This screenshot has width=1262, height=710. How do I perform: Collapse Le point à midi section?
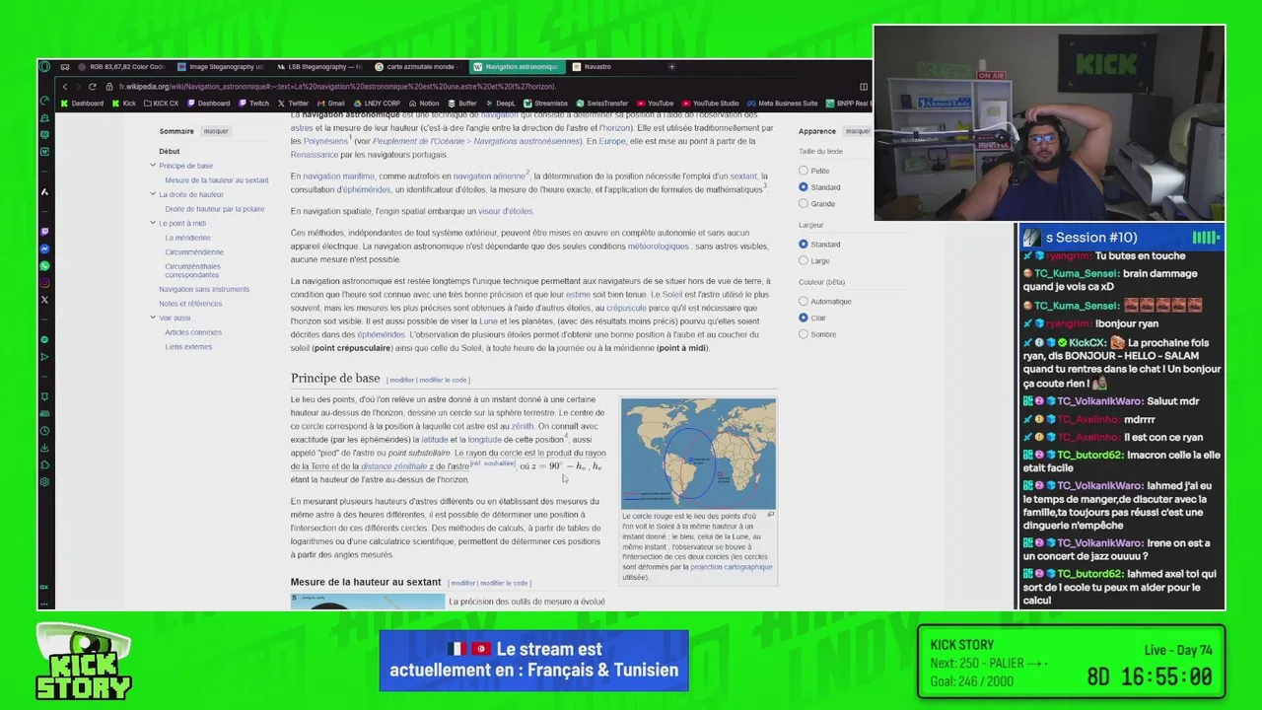[x=153, y=223]
